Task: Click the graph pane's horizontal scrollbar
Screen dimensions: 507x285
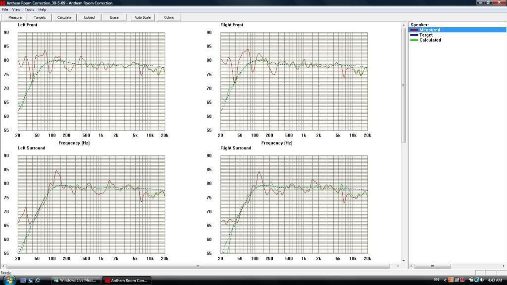Action: pos(198,266)
